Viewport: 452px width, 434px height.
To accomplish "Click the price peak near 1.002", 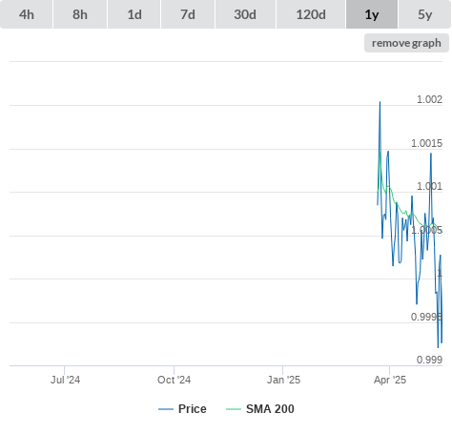I will (380, 102).
